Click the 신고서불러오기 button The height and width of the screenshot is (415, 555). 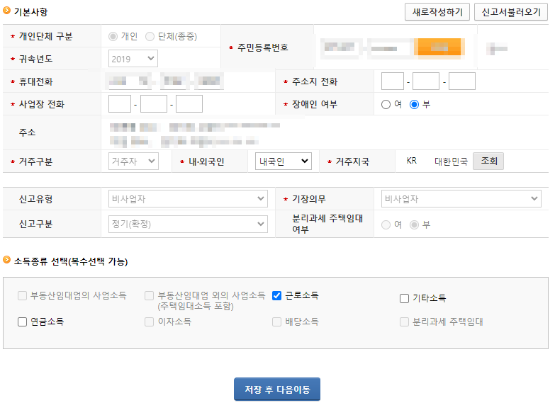(511, 12)
